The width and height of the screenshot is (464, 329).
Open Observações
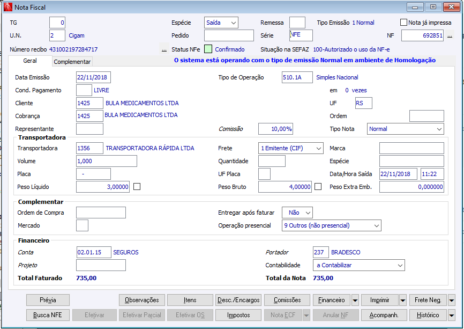tap(142, 300)
